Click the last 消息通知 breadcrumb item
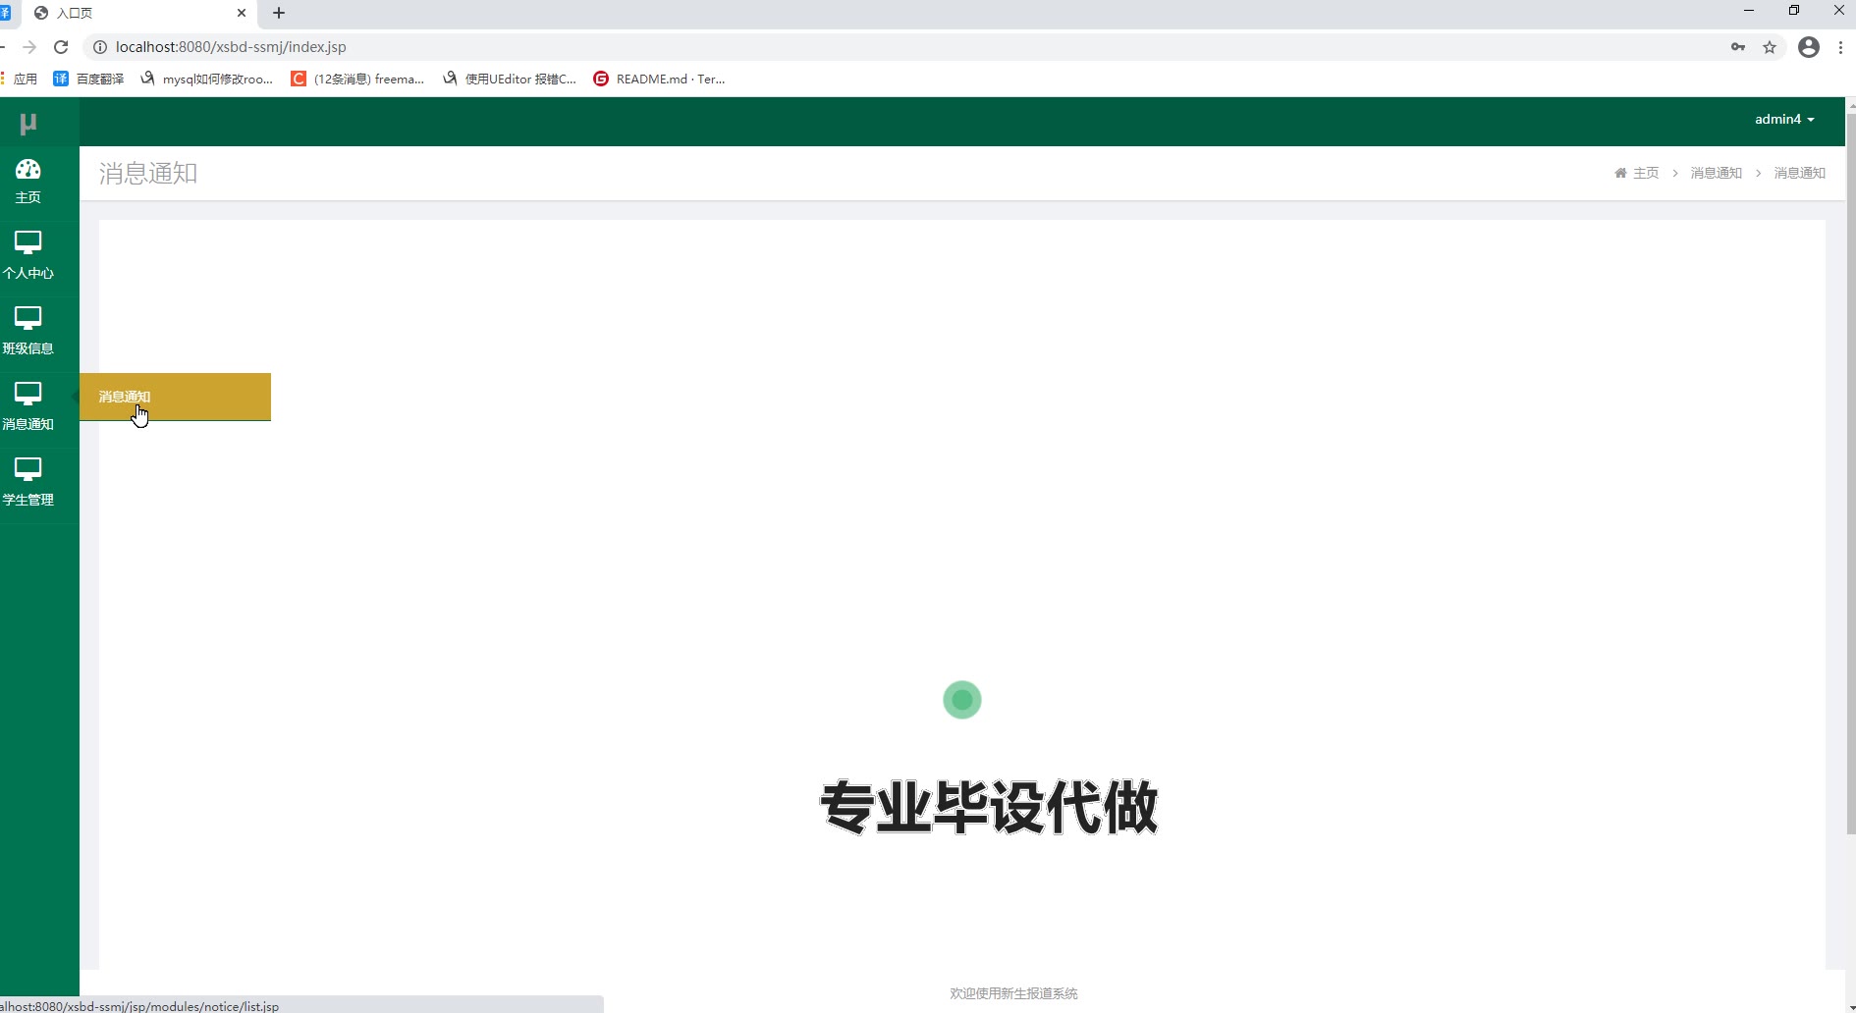This screenshot has width=1856, height=1013. tap(1799, 173)
